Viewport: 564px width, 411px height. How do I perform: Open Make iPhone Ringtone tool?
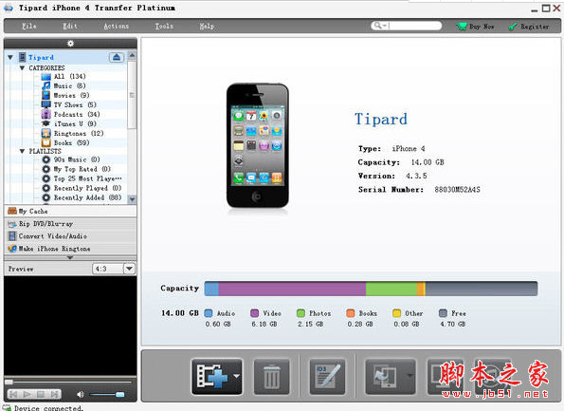pos(70,249)
